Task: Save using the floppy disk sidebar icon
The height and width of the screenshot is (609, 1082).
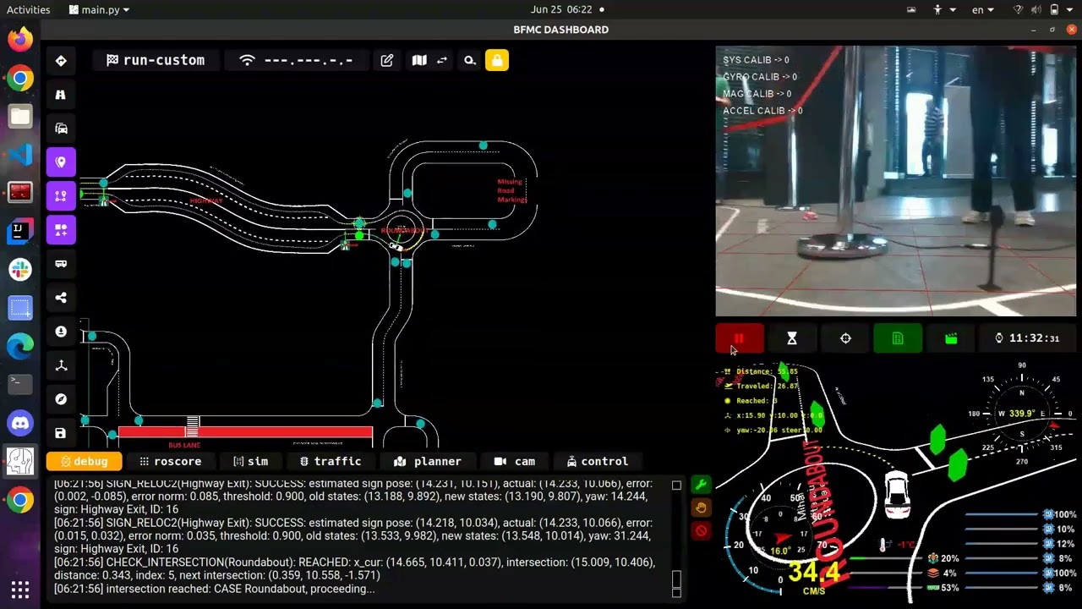Action: click(x=61, y=433)
